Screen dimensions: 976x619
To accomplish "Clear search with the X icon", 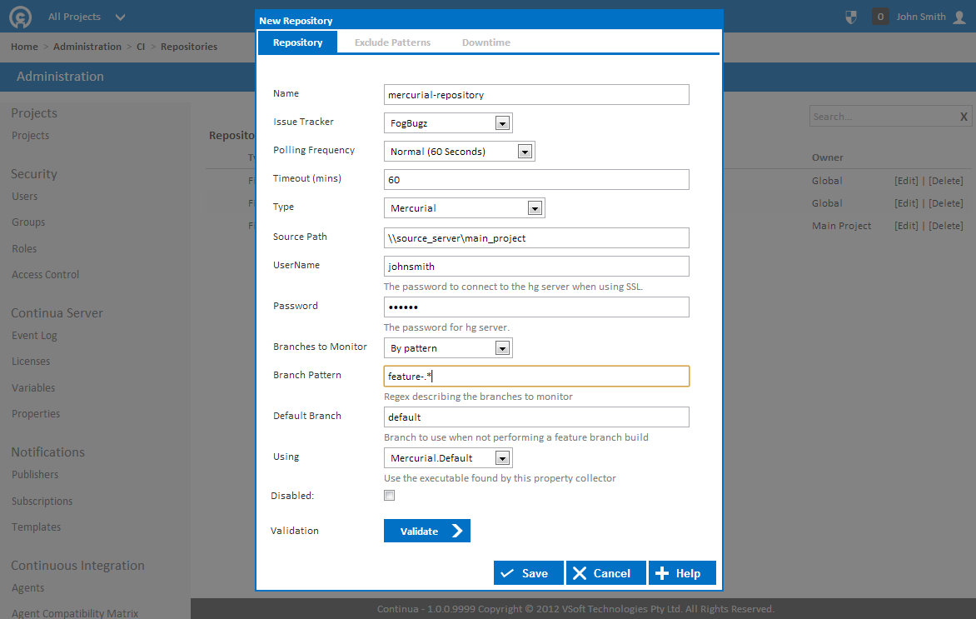I will click(964, 117).
